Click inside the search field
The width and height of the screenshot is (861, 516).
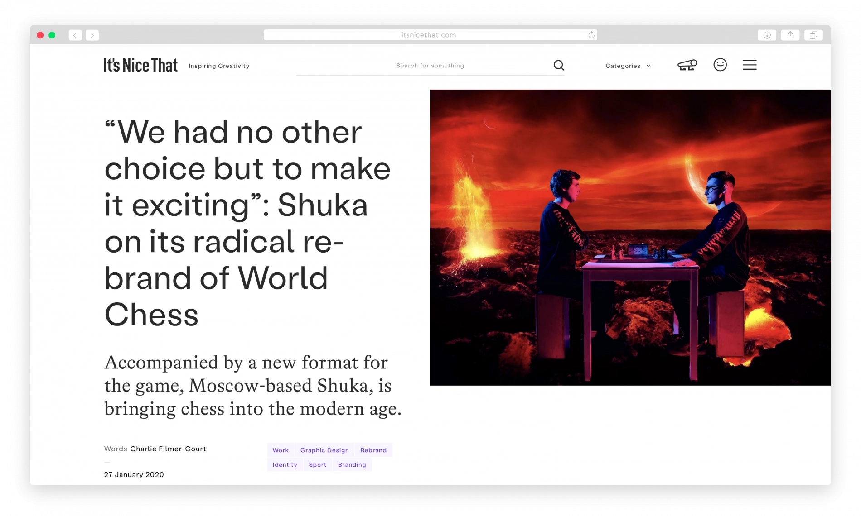point(430,65)
